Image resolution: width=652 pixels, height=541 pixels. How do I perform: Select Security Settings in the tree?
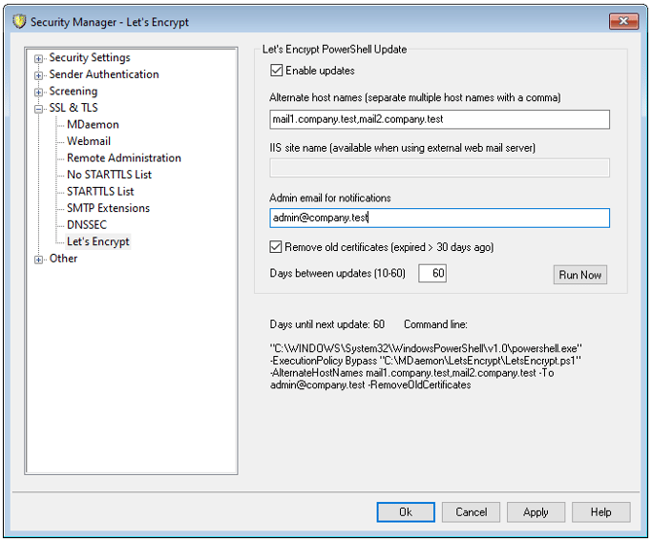[90, 57]
